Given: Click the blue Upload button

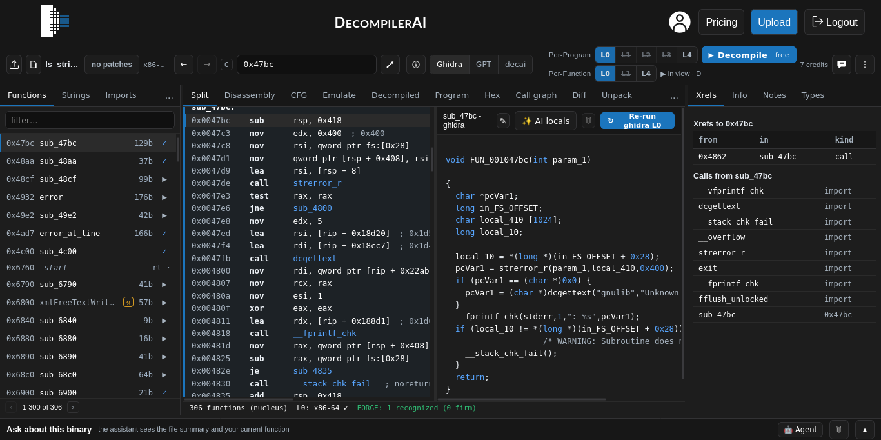Looking at the screenshot, I should tap(774, 22).
